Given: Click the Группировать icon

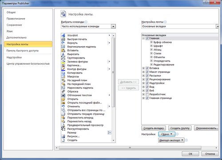Looking at the screenshot, I should pyautogui.click(x=63, y=58).
